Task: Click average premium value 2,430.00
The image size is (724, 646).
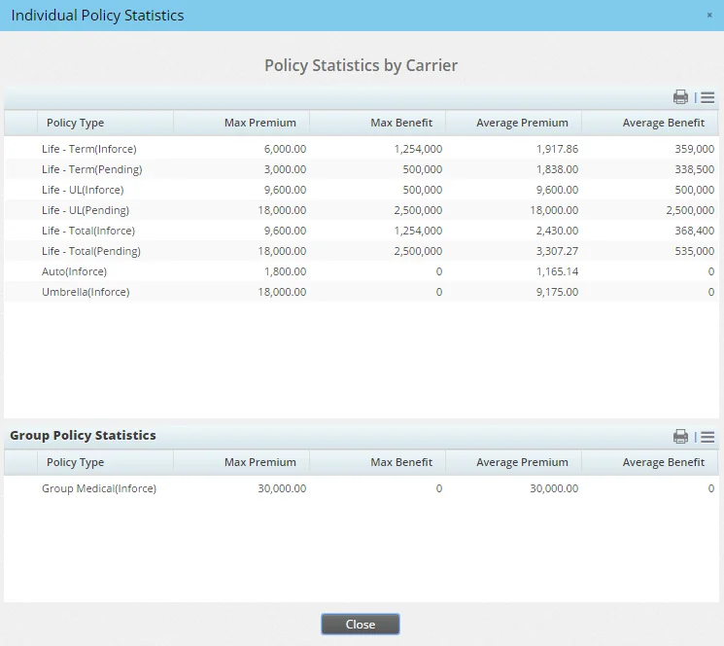Action: coord(557,231)
